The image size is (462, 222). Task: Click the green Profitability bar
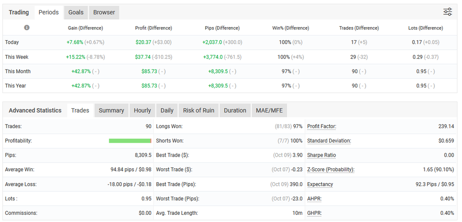pos(130,141)
